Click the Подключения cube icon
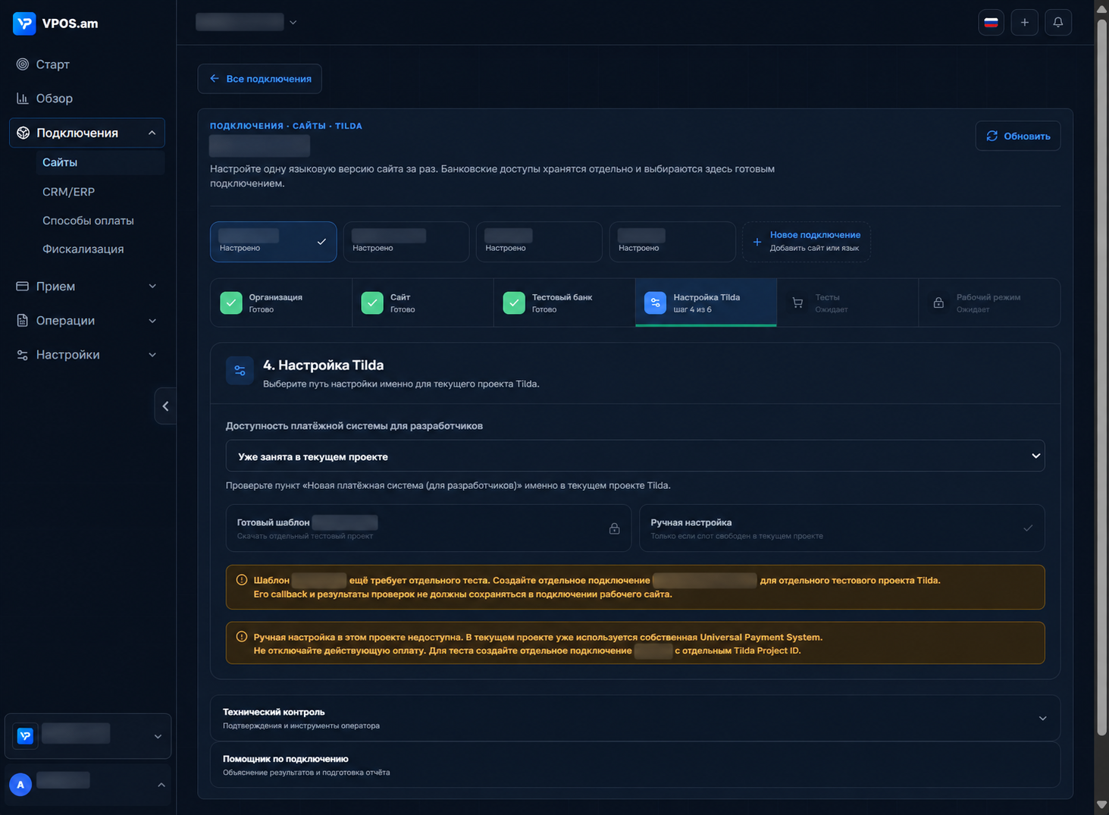This screenshot has width=1109, height=815. [x=23, y=133]
